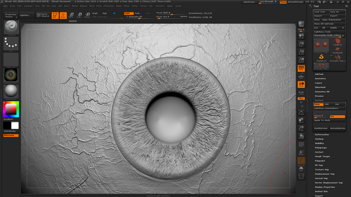The height and width of the screenshot is (197, 351).
Task: Expand the Deformation subpalette
Action: 322,135
